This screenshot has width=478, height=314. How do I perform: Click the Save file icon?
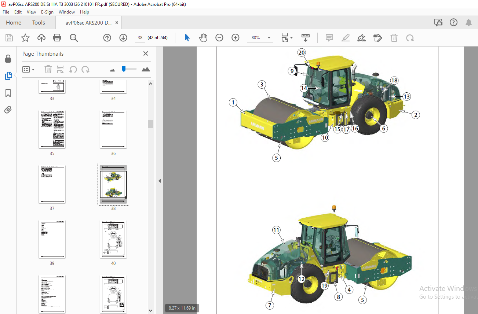point(9,38)
